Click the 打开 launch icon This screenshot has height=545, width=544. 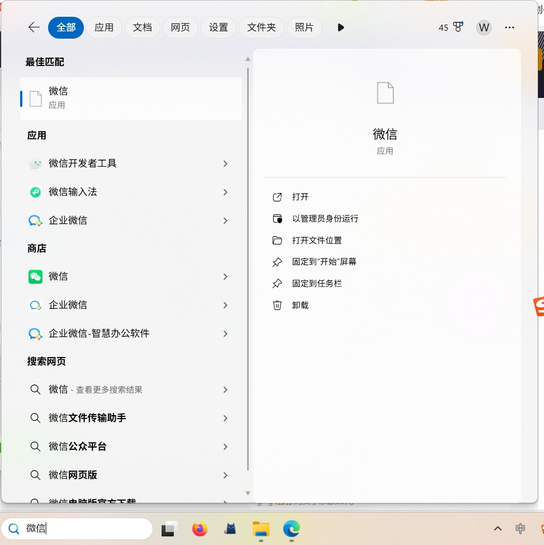(x=277, y=197)
